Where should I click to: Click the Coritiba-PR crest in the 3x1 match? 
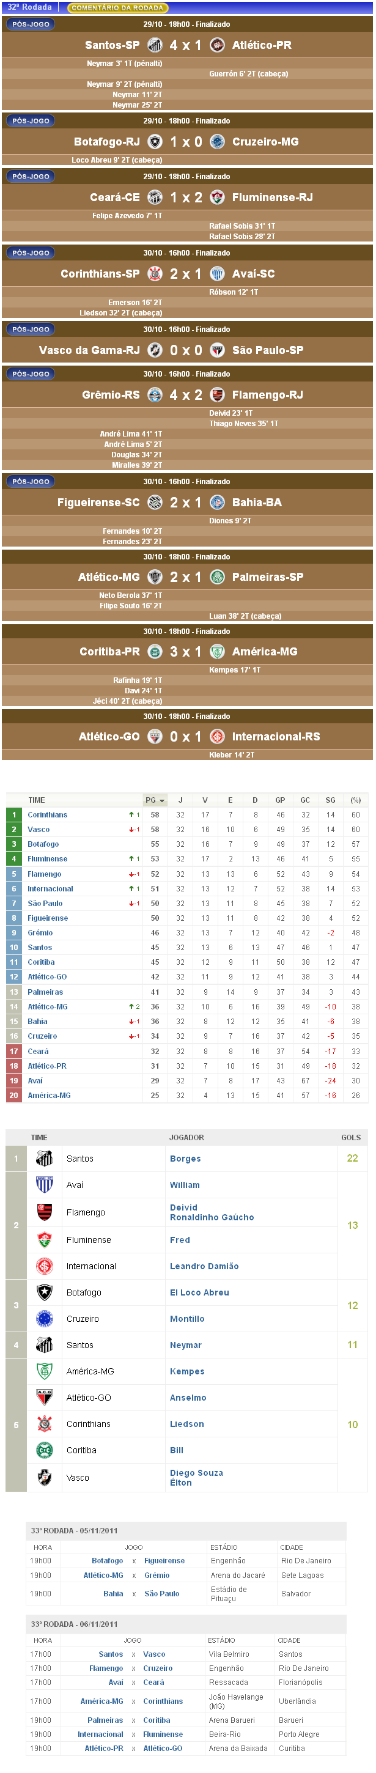coord(155,651)
